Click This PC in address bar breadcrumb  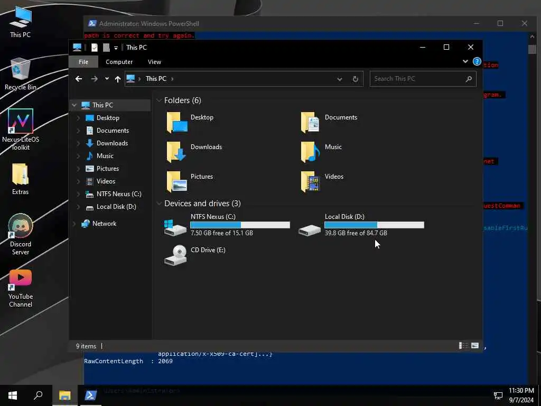click(x=156, y=79)
